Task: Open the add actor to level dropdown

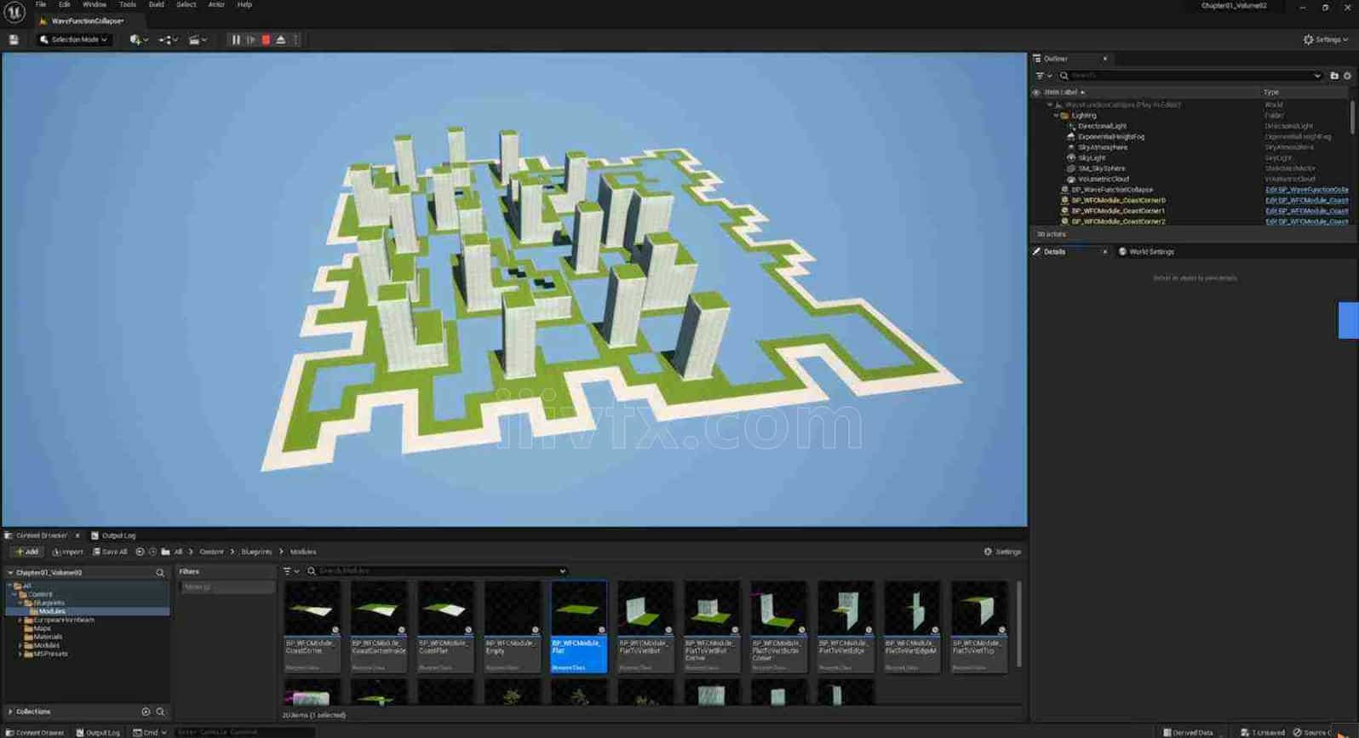Action: [139, 40]
